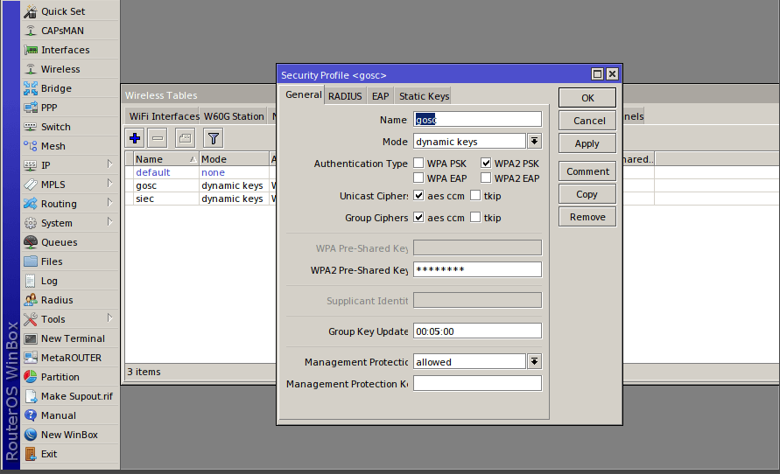This screenshot has width=780, height=474.
Task: Open New Terminal icon
Action: 31,338
